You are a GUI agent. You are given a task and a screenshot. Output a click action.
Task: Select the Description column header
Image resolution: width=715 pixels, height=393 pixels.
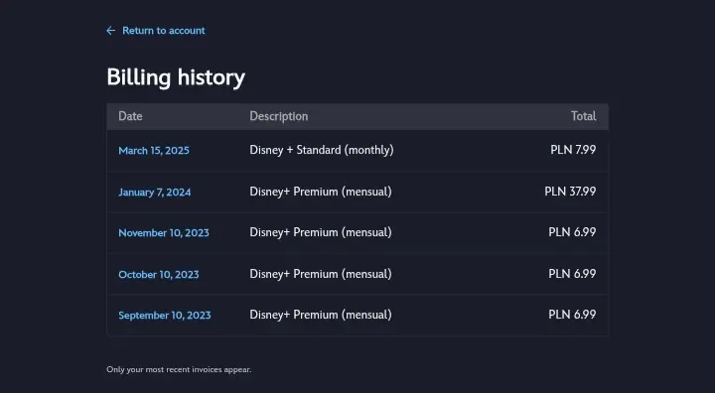[x=279, y=116]
